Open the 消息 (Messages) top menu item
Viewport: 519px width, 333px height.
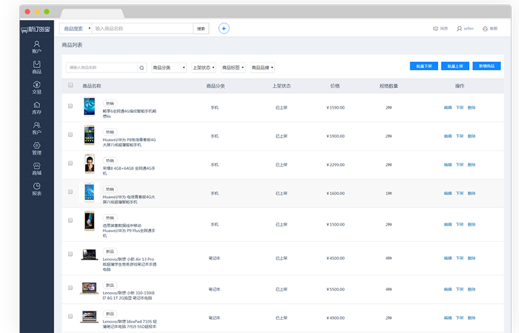[x=440, y=28]
